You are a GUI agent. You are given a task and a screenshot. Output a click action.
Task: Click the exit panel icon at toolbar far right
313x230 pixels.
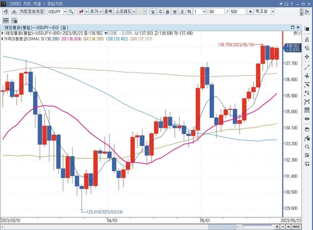click(307, 12)
